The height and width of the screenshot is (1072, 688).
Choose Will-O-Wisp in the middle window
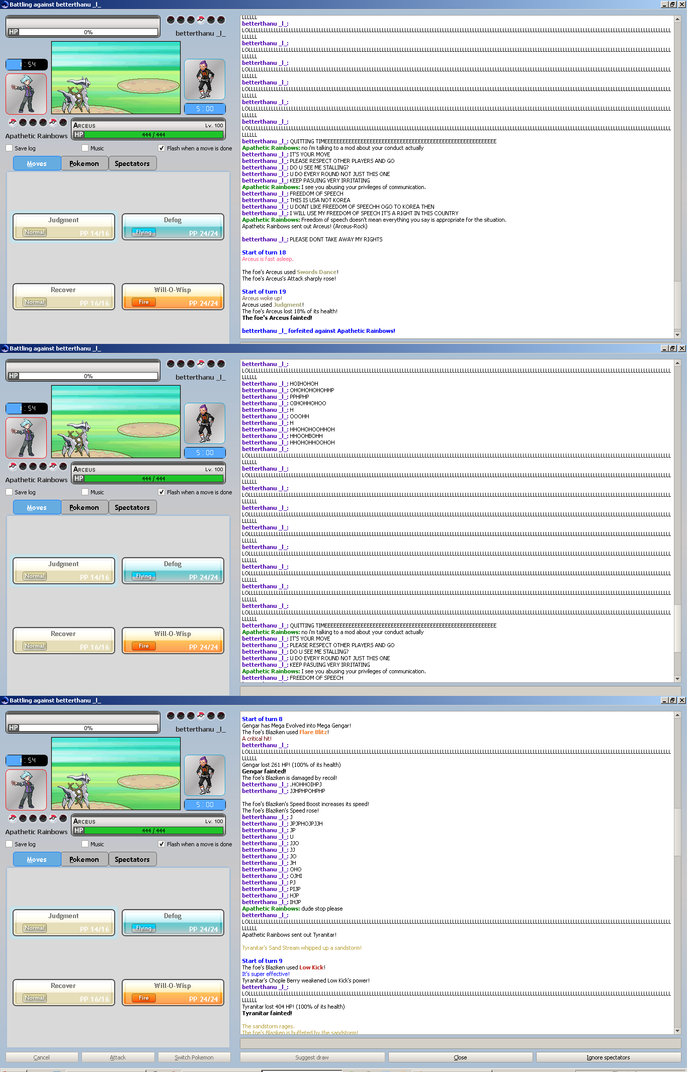[173, 641]
